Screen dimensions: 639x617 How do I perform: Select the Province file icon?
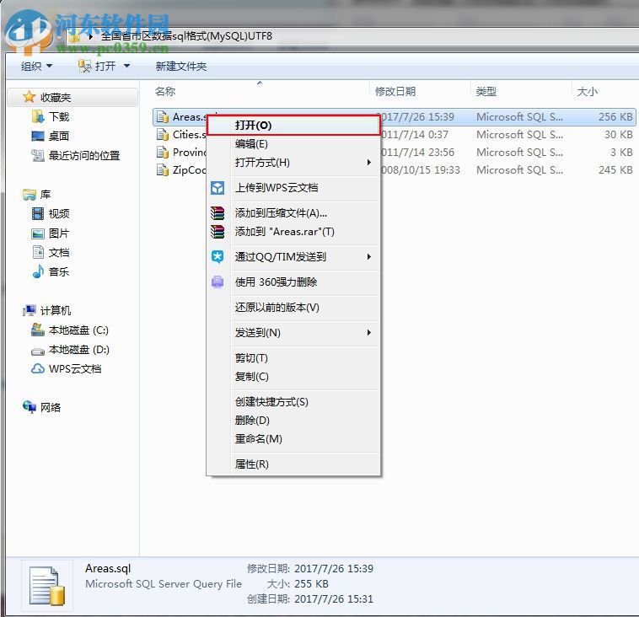point(163,153)
